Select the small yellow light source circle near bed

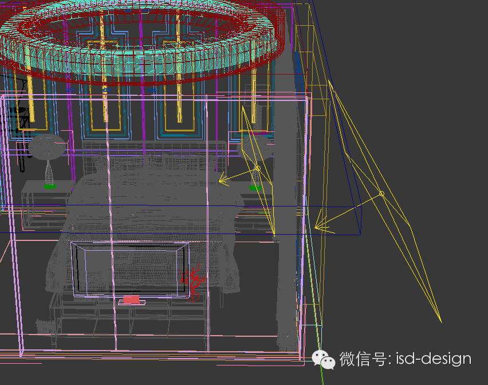click(x=258, y=168)
